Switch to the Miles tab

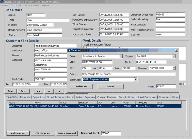point(79,97)
